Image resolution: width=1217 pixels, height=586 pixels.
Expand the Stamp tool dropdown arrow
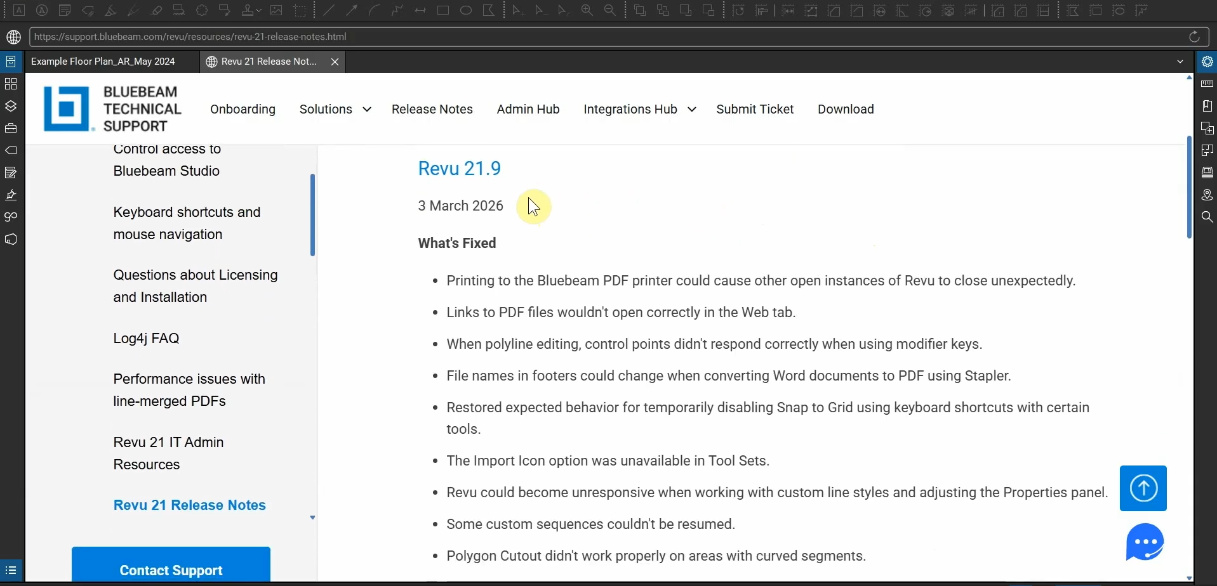pos(259,11)
